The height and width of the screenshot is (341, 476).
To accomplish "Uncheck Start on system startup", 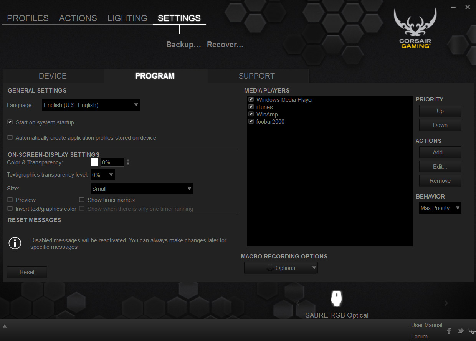I will [x=10, y=122].
